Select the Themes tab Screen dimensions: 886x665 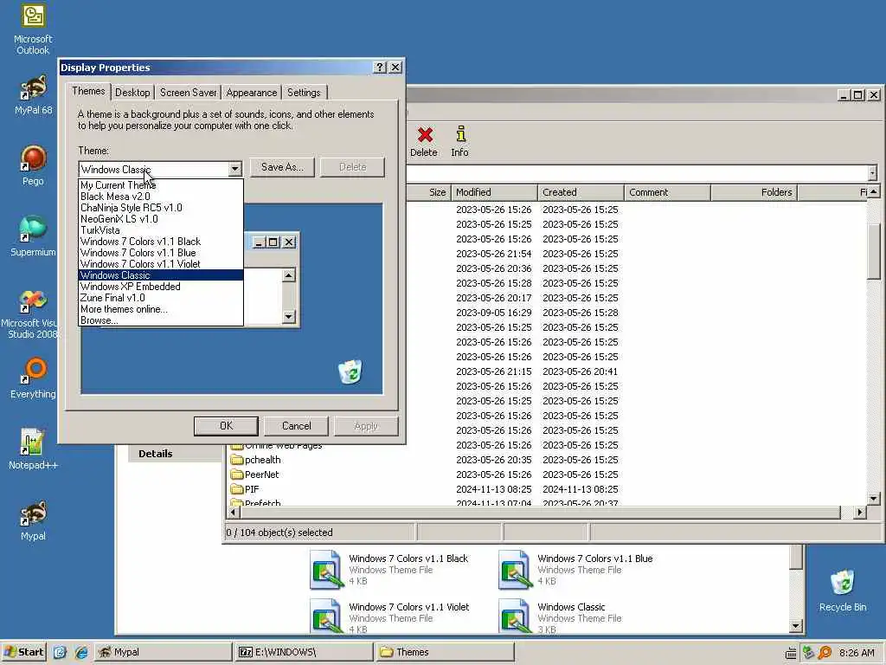[x=89, y=91]
